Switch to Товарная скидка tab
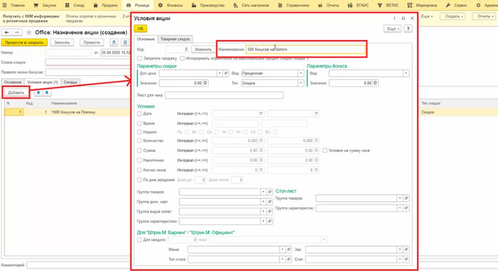 coord(175,39)
